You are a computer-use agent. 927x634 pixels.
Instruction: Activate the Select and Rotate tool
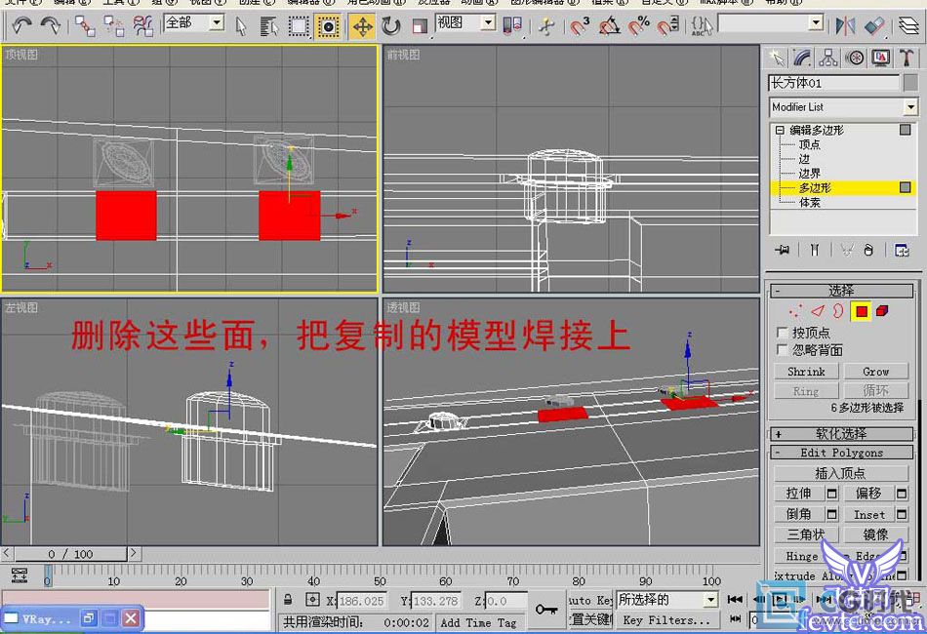click(x=390, y=26)
